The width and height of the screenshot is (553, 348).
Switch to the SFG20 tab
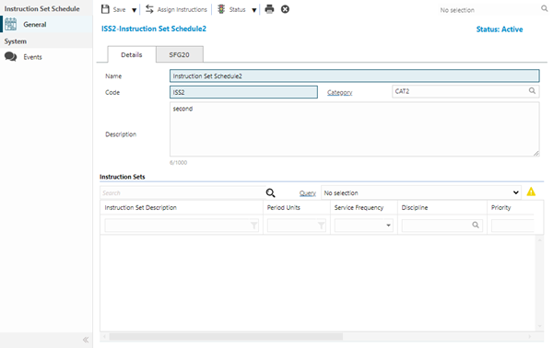[180, 54]
